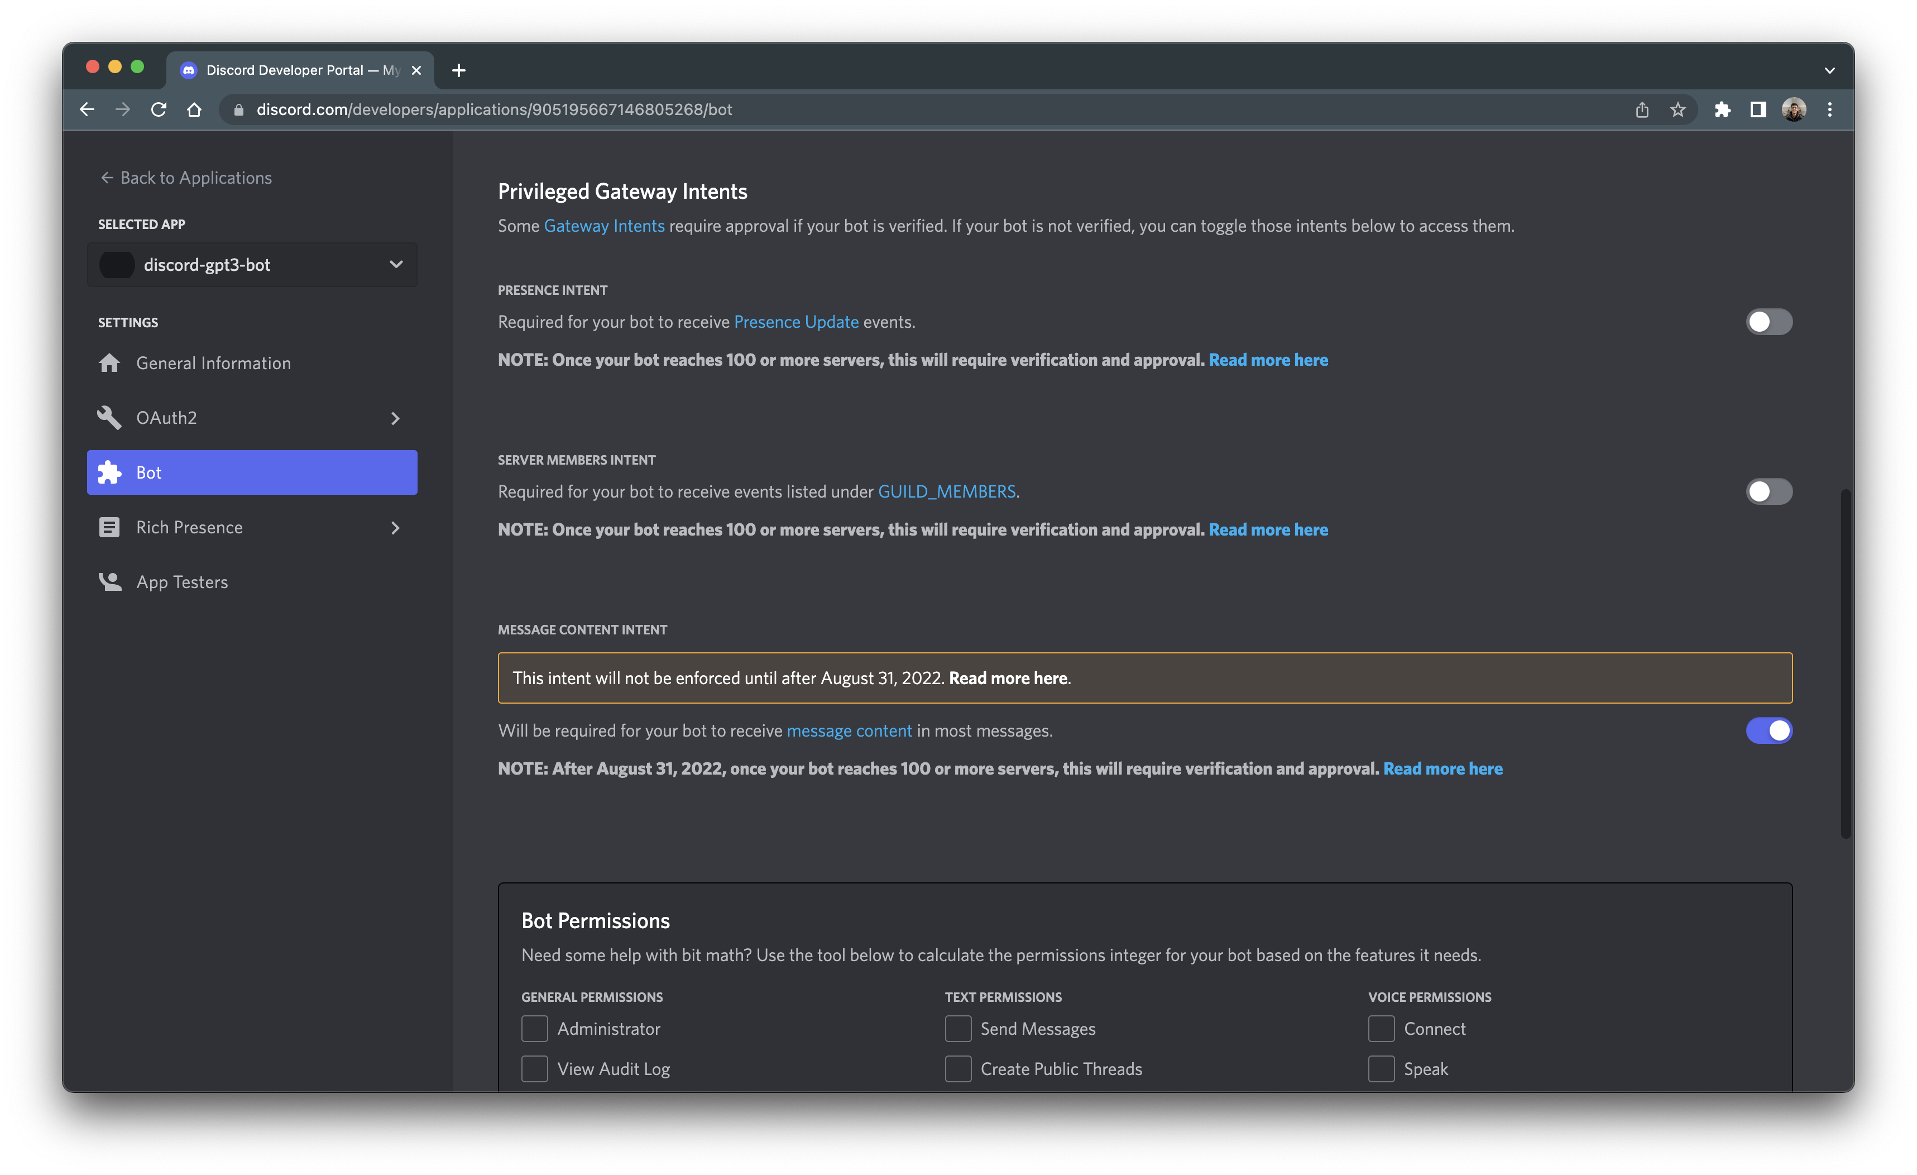Screen dimensions: 1917x1175
Task: Open the browser home page icon
Action: point(194,109)
